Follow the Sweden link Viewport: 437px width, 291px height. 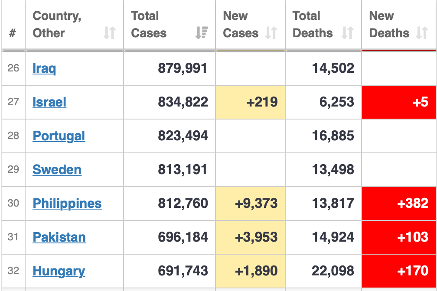click(57, 170)
